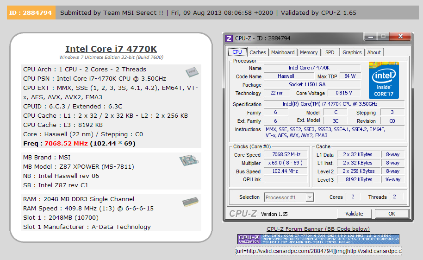Click the 'RAM Speed : 409.8 MHz' line
Viewport: 423px width, 260px height.
(x=88, y=209)
